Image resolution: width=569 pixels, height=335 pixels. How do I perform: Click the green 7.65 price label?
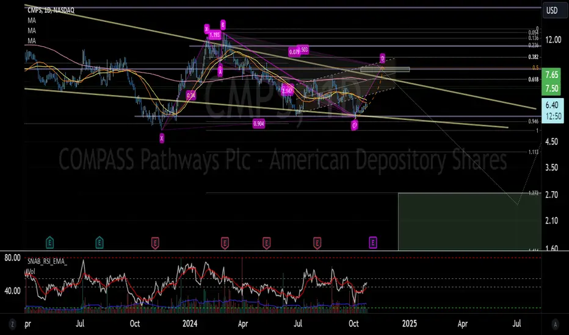[552, 75]
